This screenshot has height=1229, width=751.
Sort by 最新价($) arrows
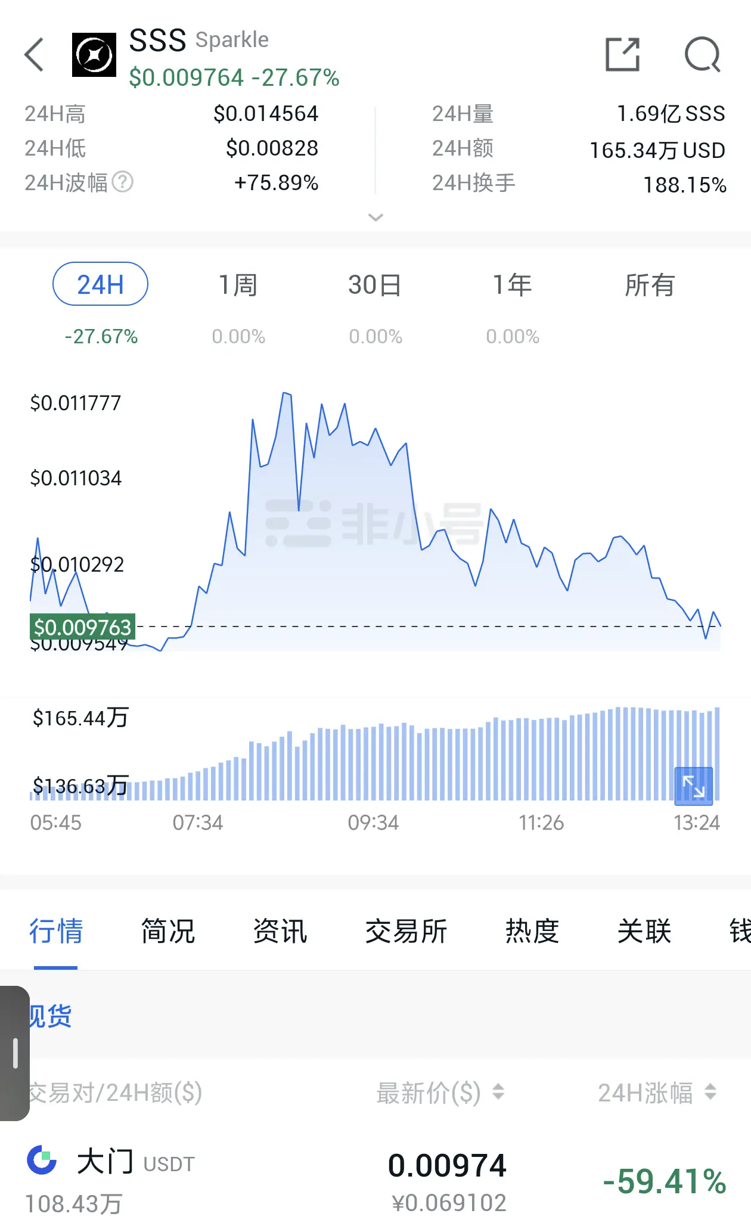click(498, 1092)
